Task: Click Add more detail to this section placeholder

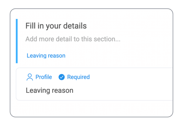Action: point(73,39)
